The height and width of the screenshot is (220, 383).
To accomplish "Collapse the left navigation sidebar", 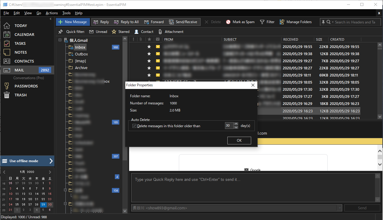I will 51,19.
